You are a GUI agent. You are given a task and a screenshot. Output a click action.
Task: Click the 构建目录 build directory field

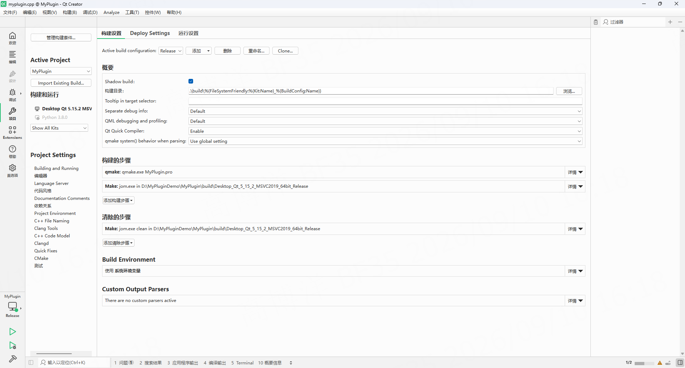tap(371, 91)
